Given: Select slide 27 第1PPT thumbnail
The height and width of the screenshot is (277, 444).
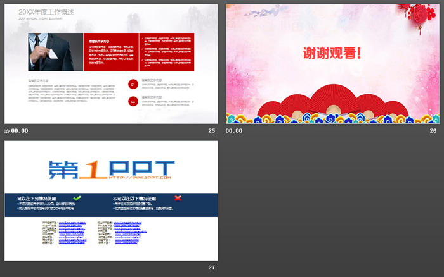Looking at the screenshot, I should tap(111, 200).
